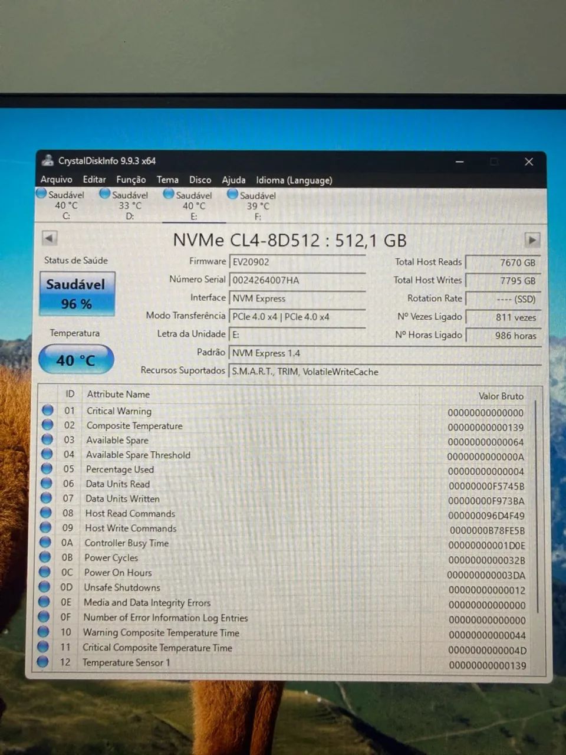
Task: Click the Attribute Name column header
Action: pyautogui.click(x=119, y=394)
